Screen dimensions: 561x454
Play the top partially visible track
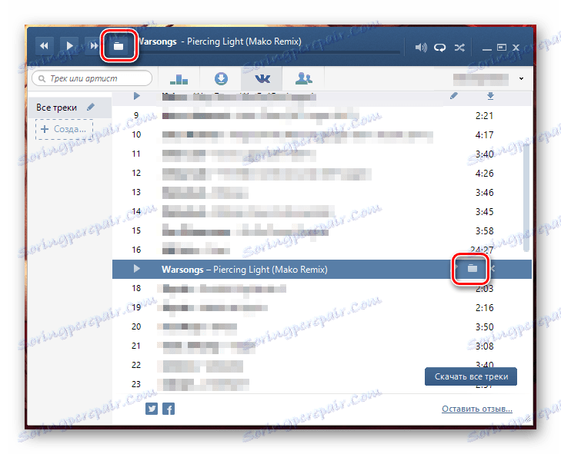tap(136, 96)
